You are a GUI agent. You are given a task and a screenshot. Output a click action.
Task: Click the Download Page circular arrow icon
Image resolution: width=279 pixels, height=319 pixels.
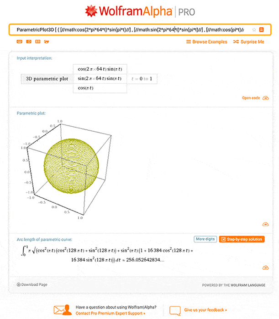19,284
